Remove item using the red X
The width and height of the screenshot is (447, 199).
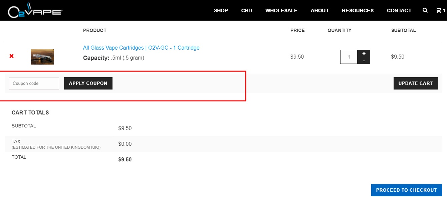[x=12, y=56]
